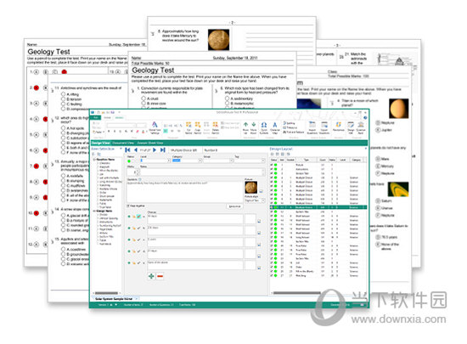Select 'A. rifting' radio on left test page
467x344 pixels.
pyautogui.click(x=63, y=94)
